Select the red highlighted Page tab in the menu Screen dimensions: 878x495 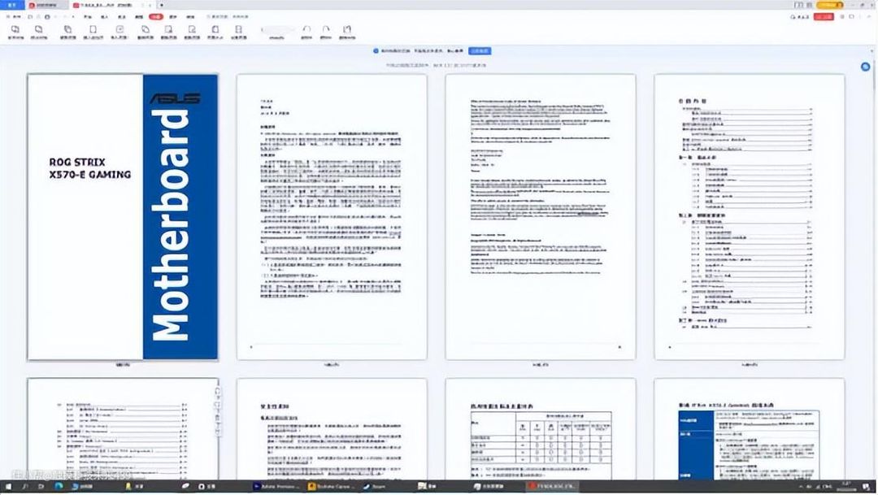click(x=156, y=16)
